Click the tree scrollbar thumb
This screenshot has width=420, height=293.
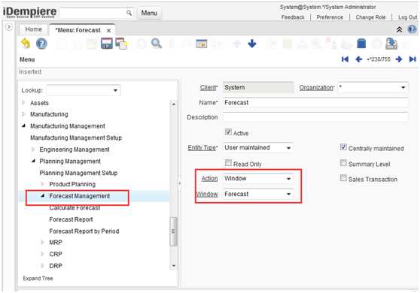click(174, 231)
